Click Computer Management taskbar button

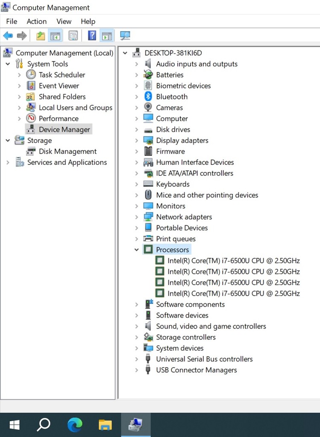click(135, 425)
